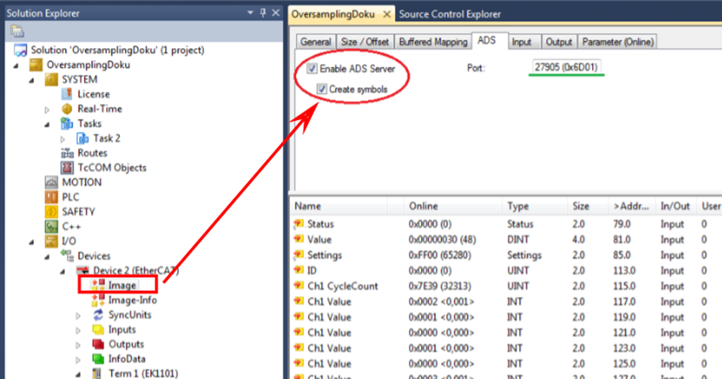Select the InfoData folder icon
This screenshot has width=722, height=379.
pyautogui.click(x=98, y=359)
